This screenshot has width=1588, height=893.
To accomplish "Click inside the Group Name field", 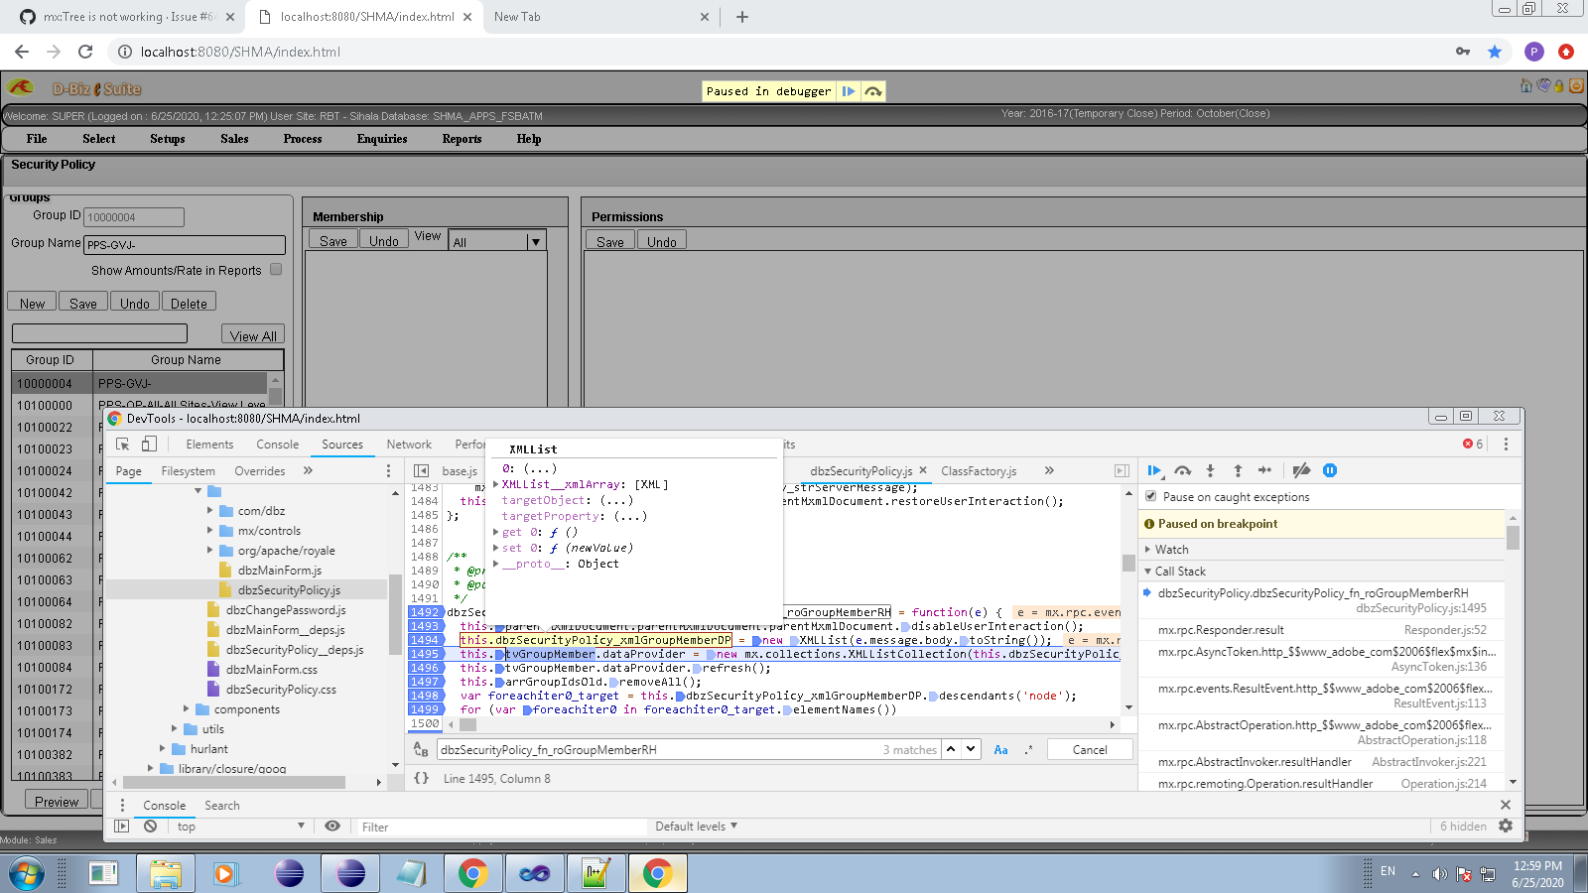I will click(x=185, y=244).
